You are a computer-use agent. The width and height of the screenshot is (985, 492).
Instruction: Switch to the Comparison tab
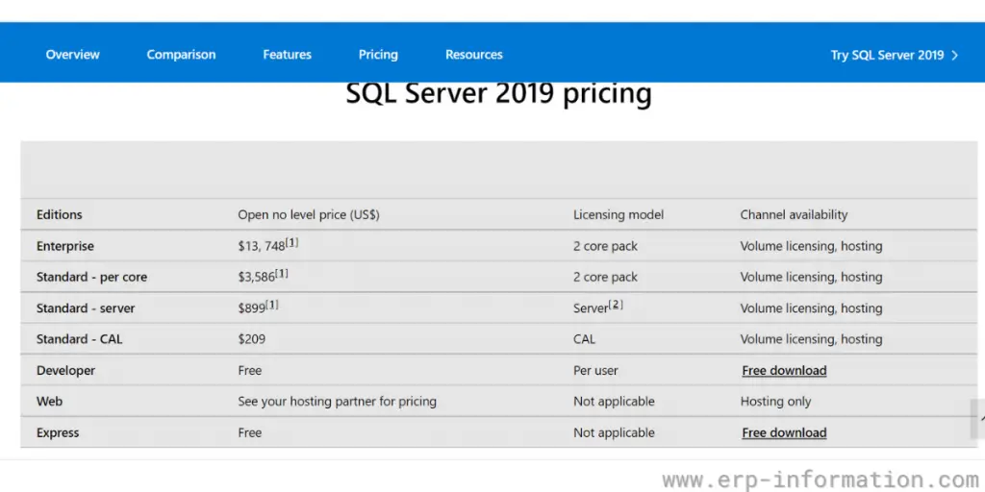click(x=181, y=55)
